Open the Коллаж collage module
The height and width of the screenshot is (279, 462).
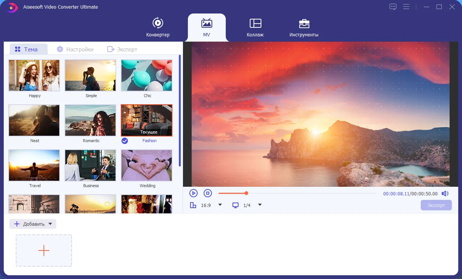tap(255, 27)
